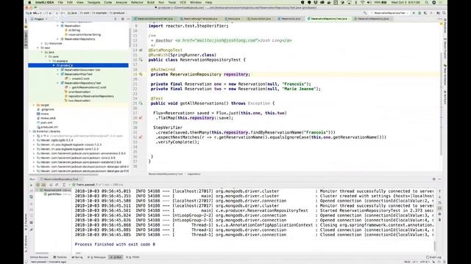Select ReservationRepositoryTest result root node

[x=54, y=190]
